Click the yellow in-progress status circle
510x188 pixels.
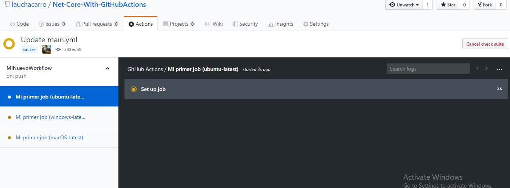coord(9,44)
